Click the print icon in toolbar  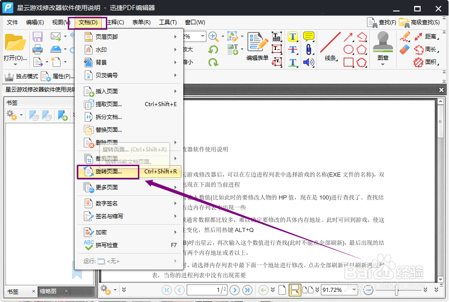(x=38, y=49)
